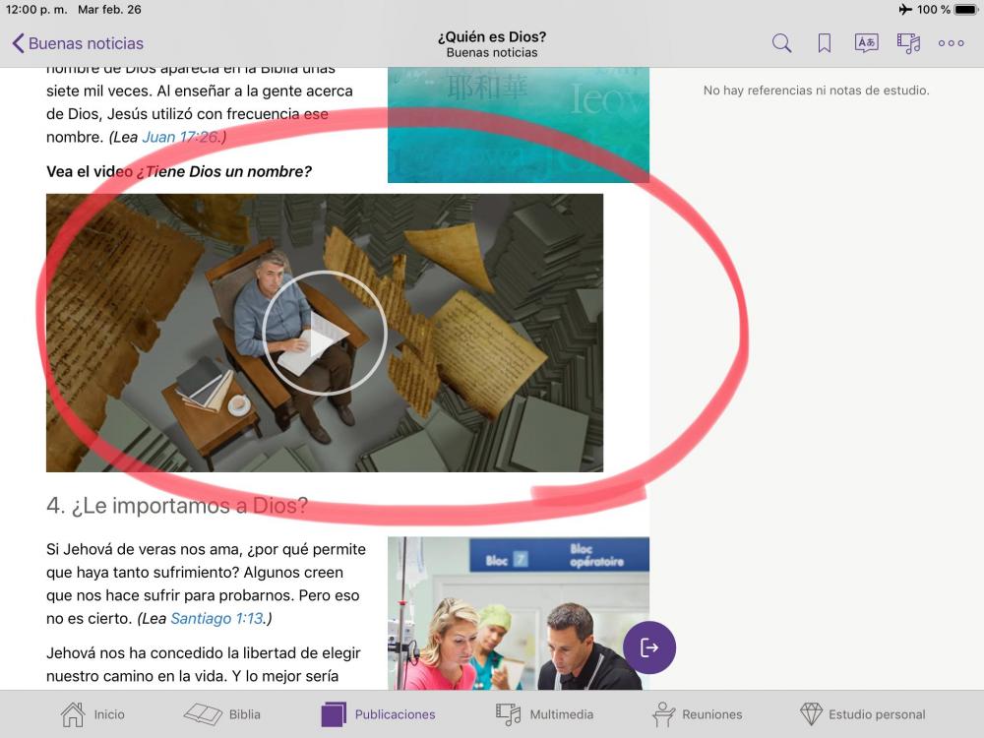Select the Publicaciones tab

click(x=379, y=714)
